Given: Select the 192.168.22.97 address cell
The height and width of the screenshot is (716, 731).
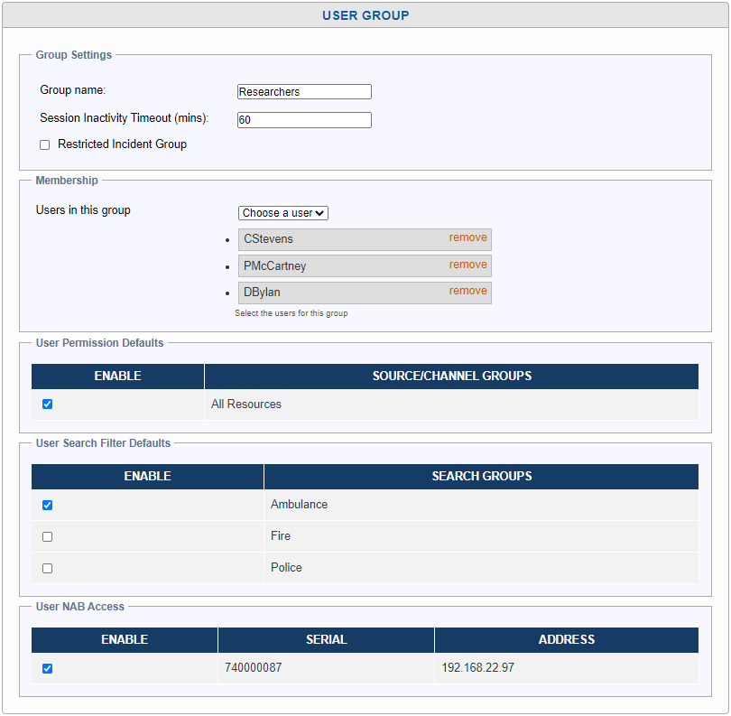Looking at the screenshot, I should 477,668.
